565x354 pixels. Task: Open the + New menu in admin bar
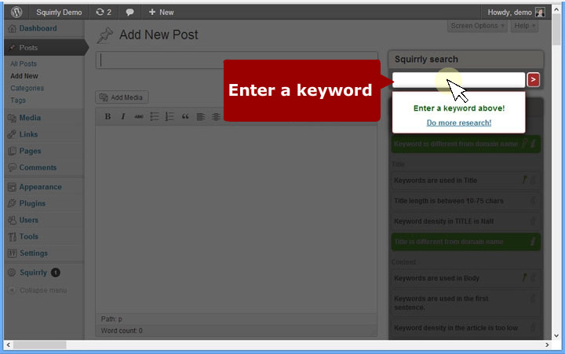162,13
